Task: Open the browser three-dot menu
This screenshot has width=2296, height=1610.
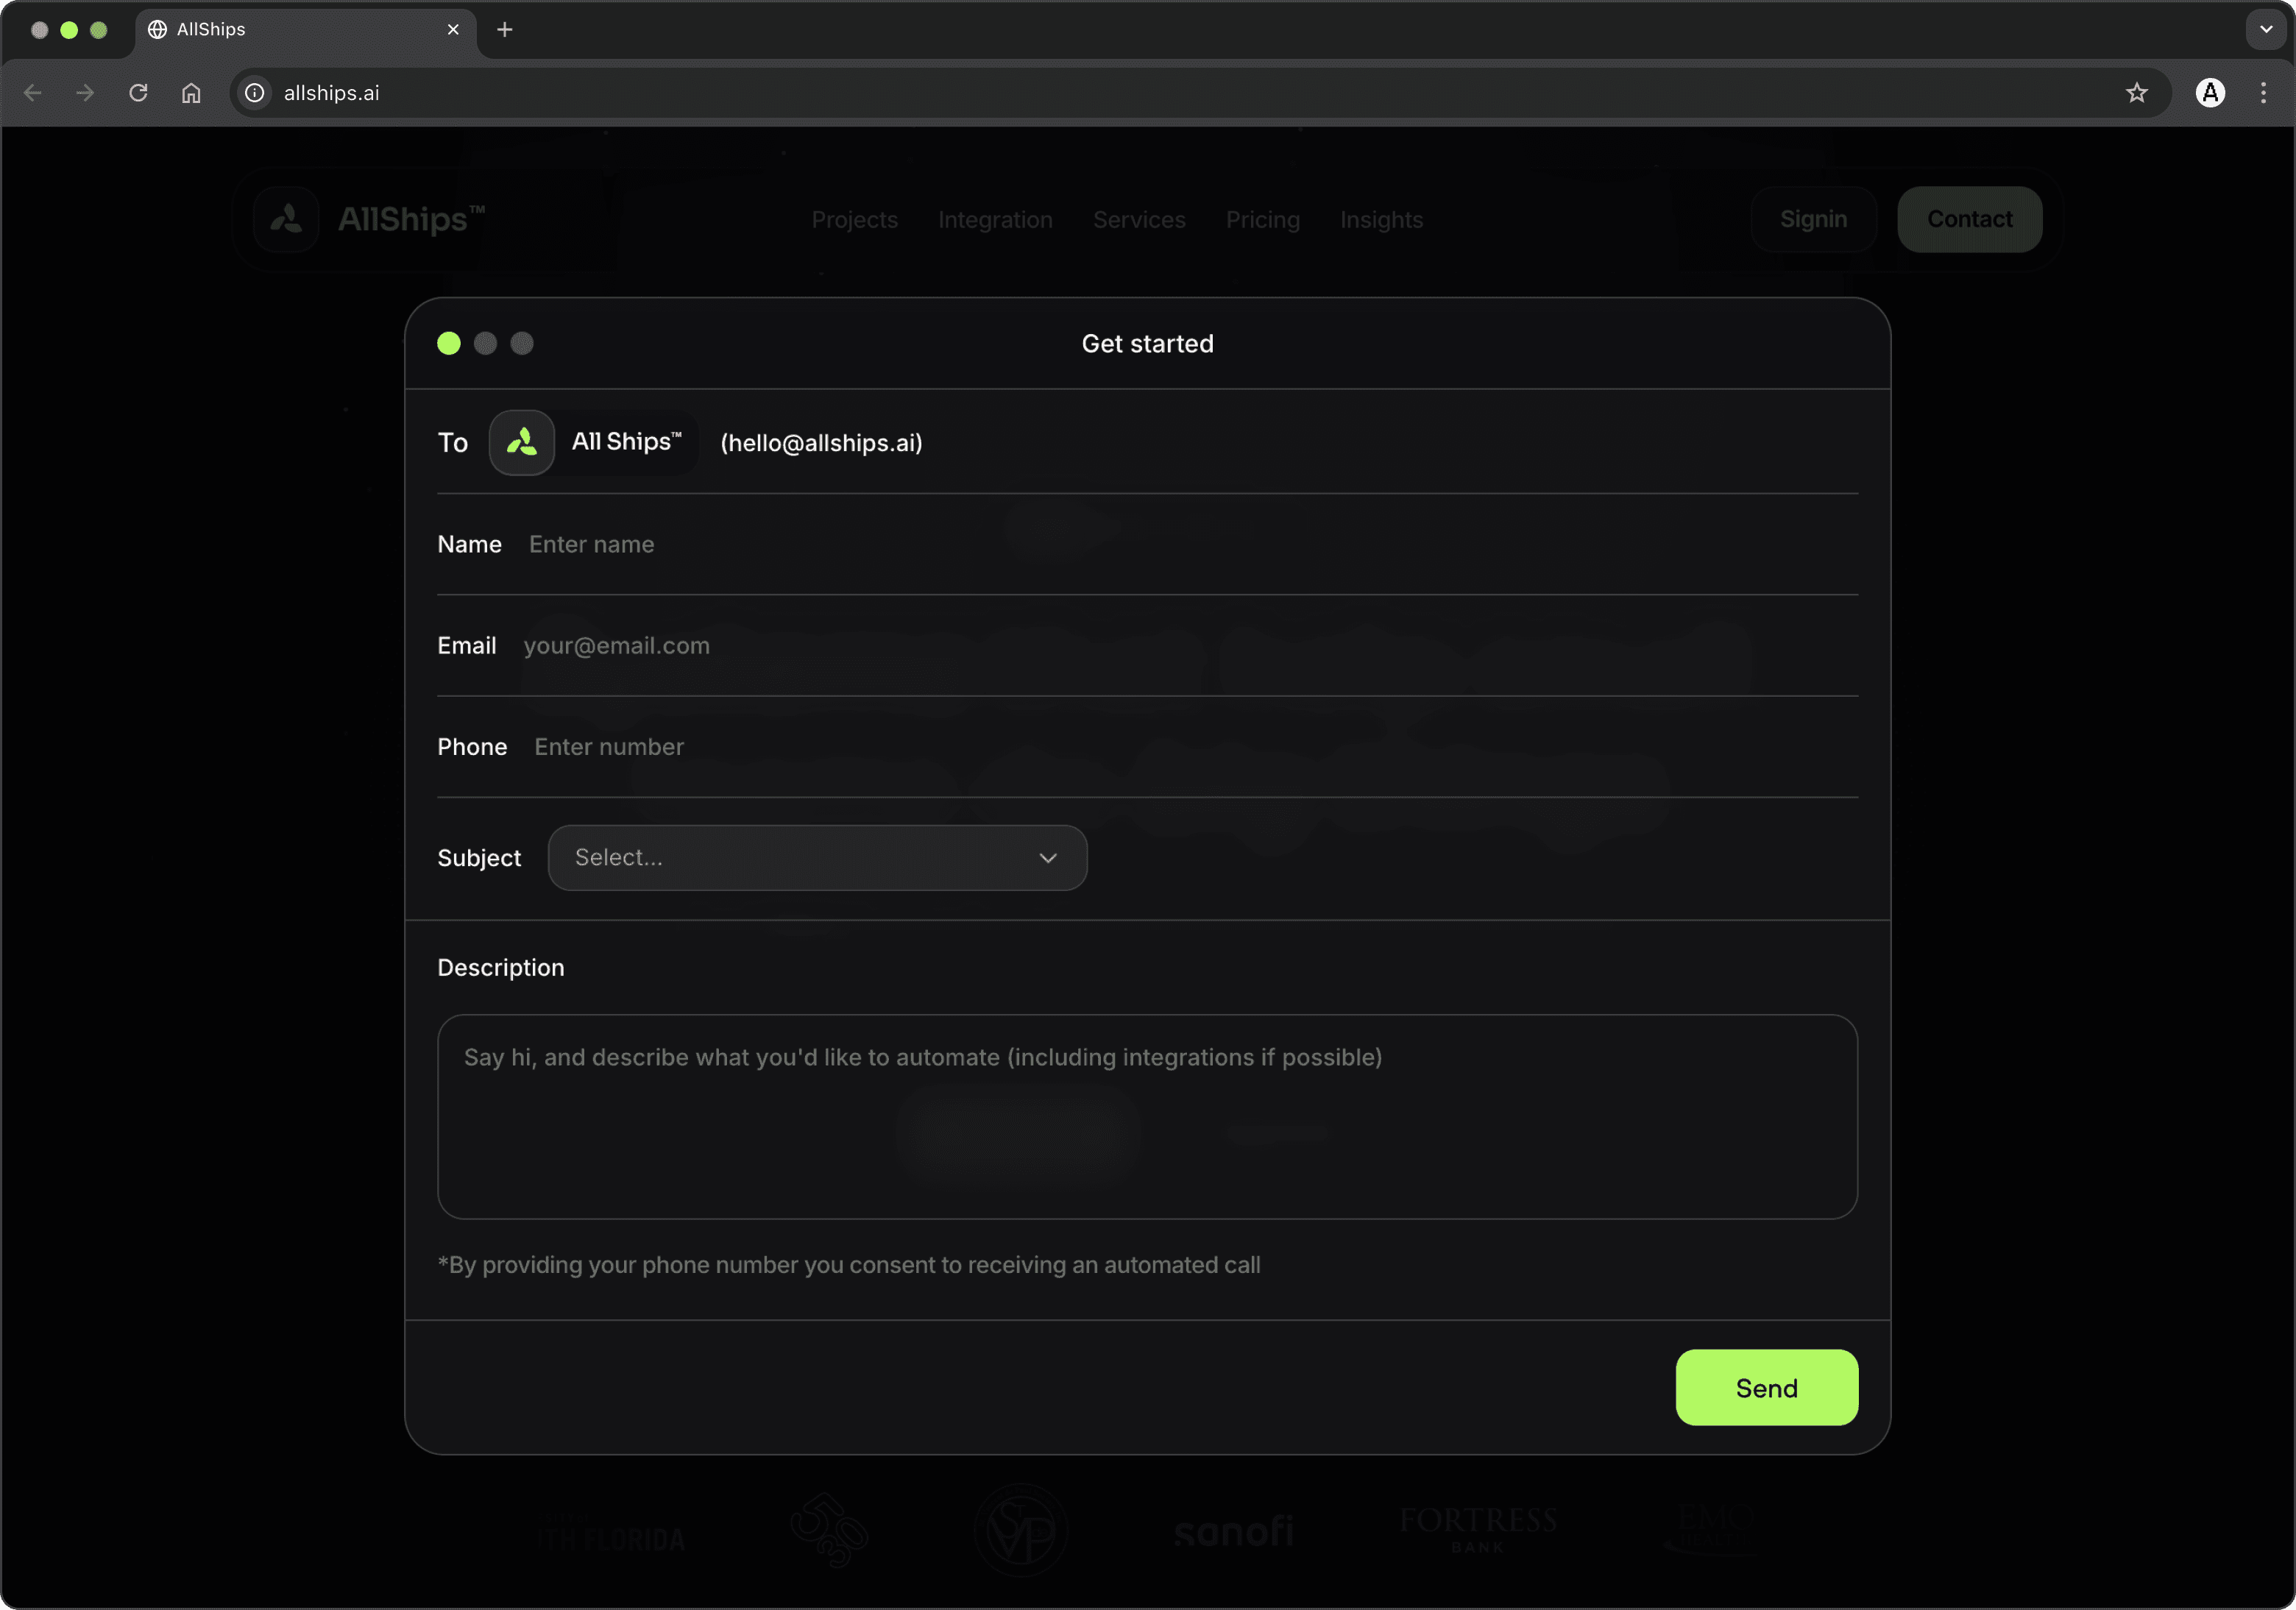Action: [x=2263, y=93]
